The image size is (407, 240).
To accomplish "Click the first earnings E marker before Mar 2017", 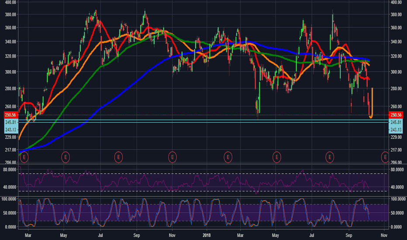I will pyautogui.click(x=24, y=157).
